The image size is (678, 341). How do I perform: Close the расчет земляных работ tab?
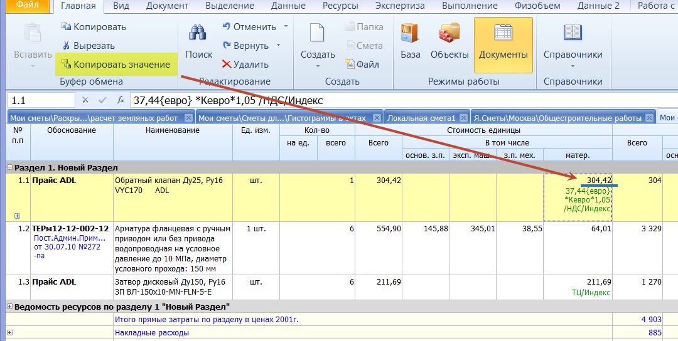188,117
